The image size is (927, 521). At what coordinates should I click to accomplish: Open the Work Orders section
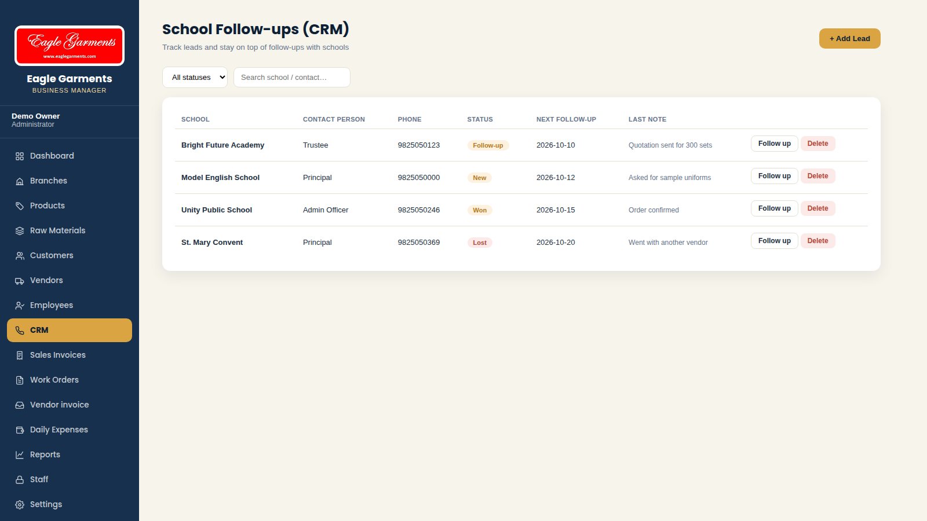(x=70, y=380)
